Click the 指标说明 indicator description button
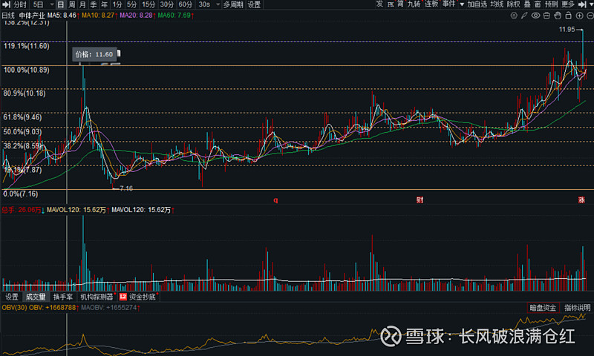Viewport: 594px width, 356px height. pyautogui.click(x=576, y=308)
